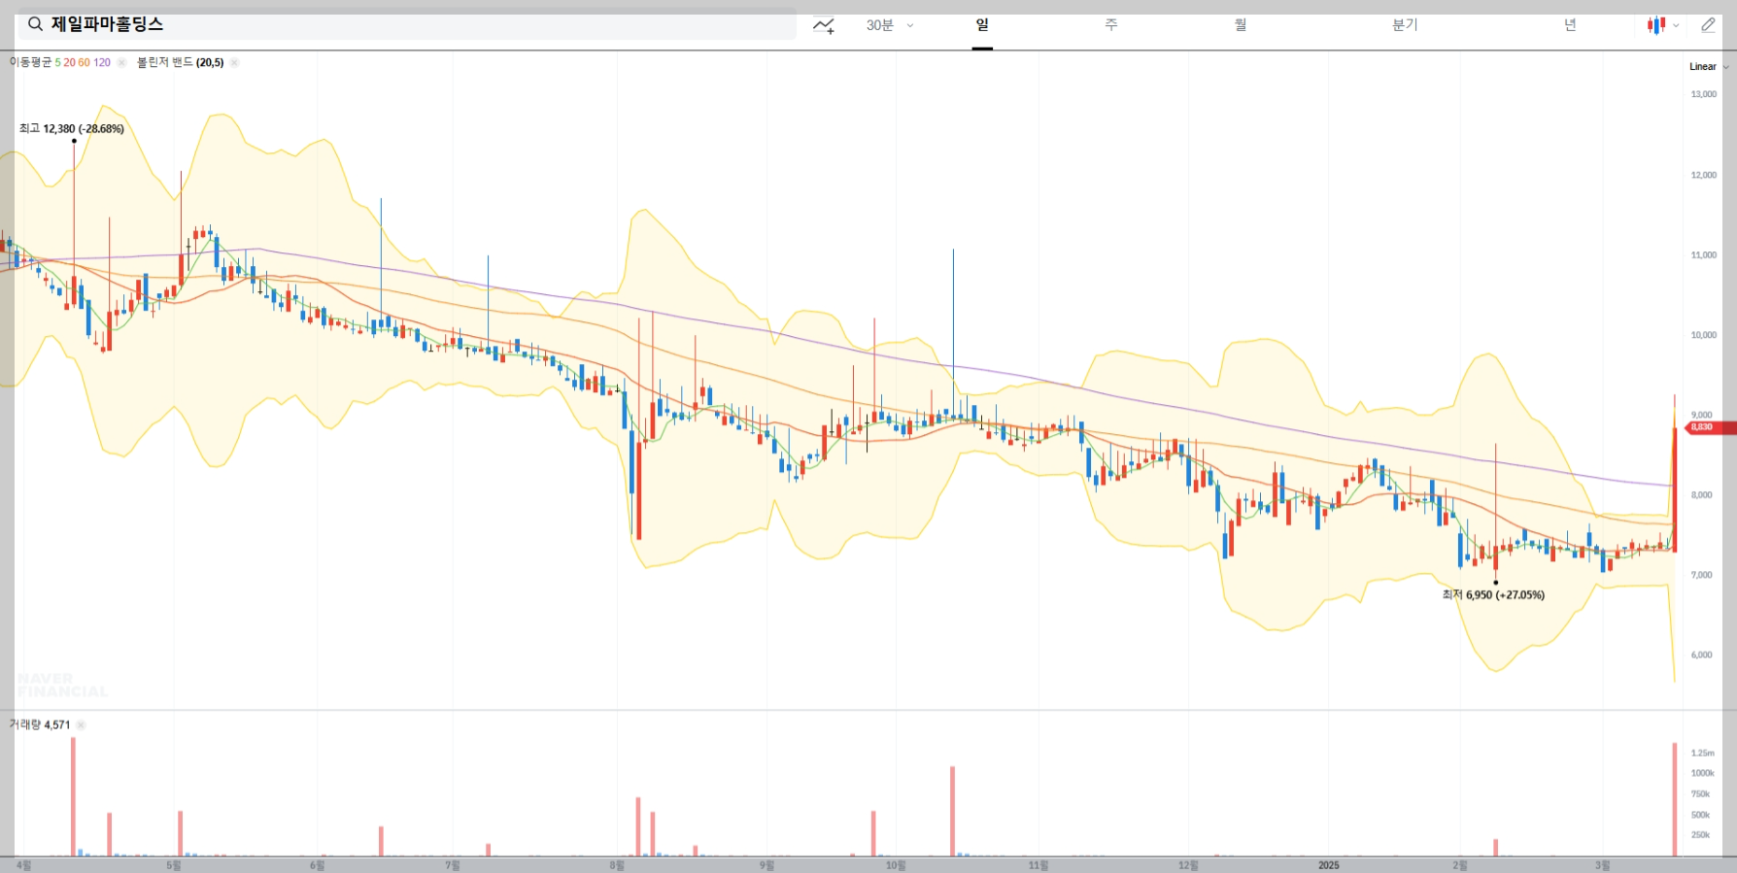Click the 10,000 price axis label

click(1704, 335)
